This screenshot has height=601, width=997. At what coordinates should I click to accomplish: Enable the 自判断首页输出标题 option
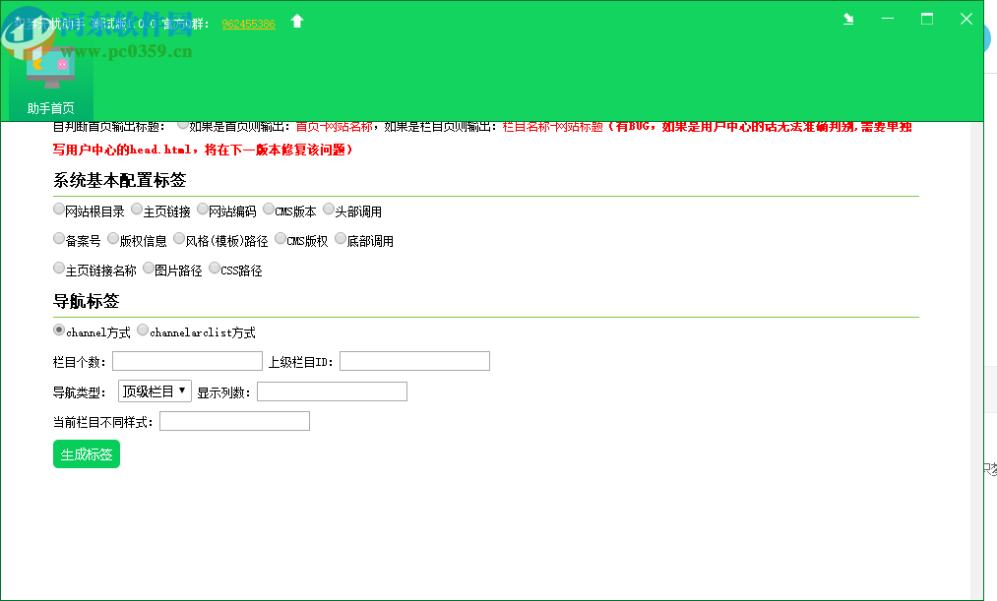click(183, 125)
